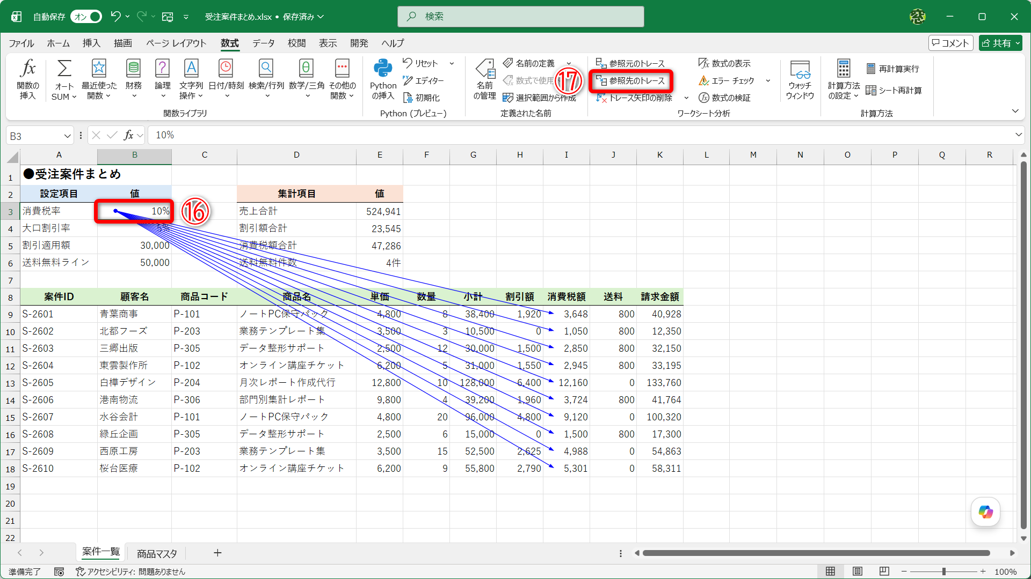This screenshot has width=1031, height=579.
Task: Click 参照元のトレース in the ribbon
Action: click(x=630, y=63)
